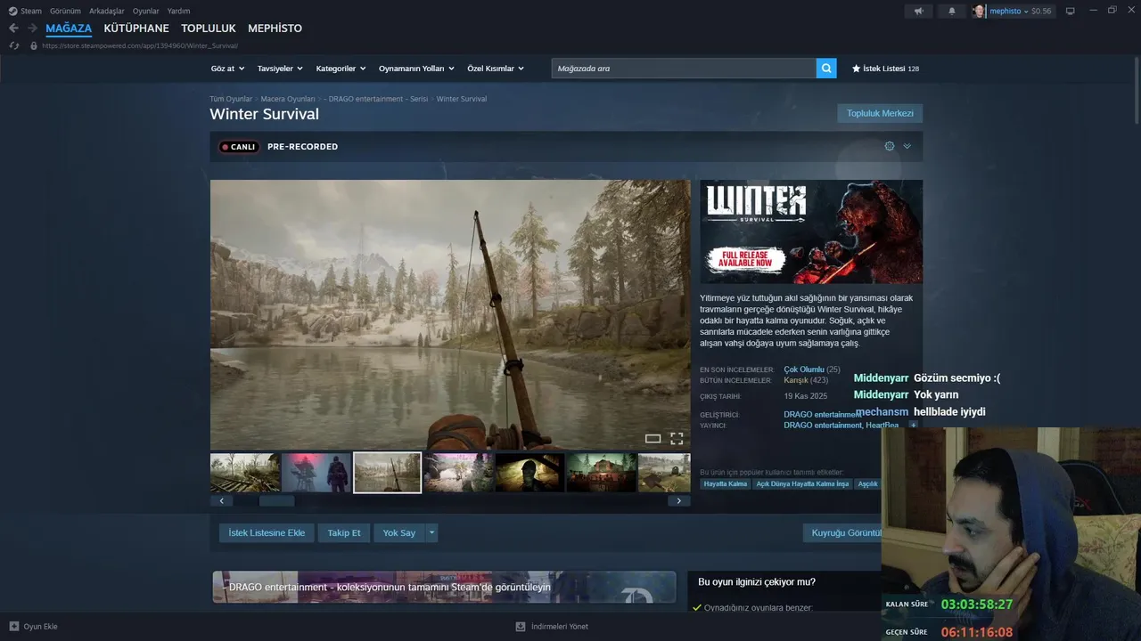Viewport: 1141px width, 641px height.
Task: Switch to the KÜTÜPHANE tab
Action: point(136,28)
